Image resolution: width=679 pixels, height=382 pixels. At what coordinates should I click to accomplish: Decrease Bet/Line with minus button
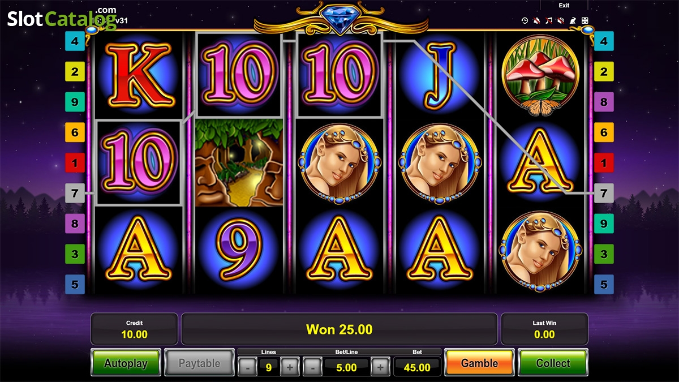pos(312,367)
